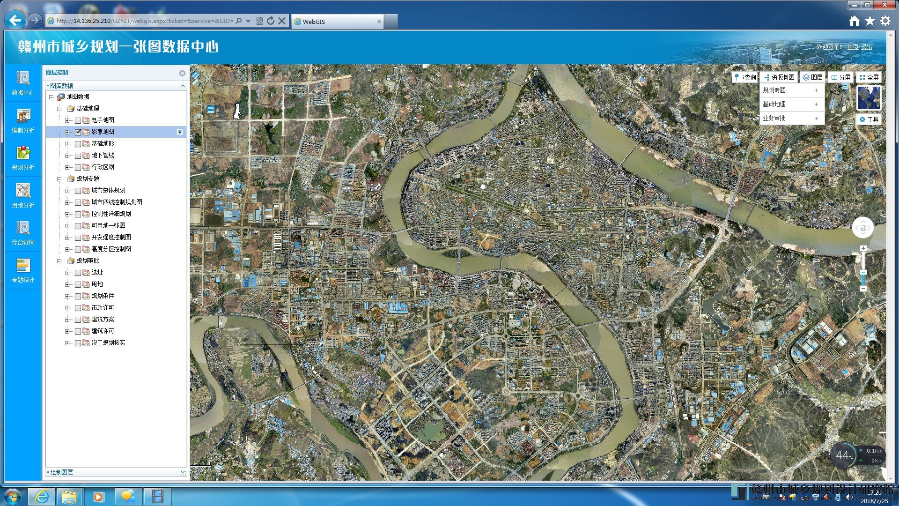Open 数据中心 in the sidebar
Viewport: 899px width, 506px height.
pyautogui.click(x=23, y=83)
